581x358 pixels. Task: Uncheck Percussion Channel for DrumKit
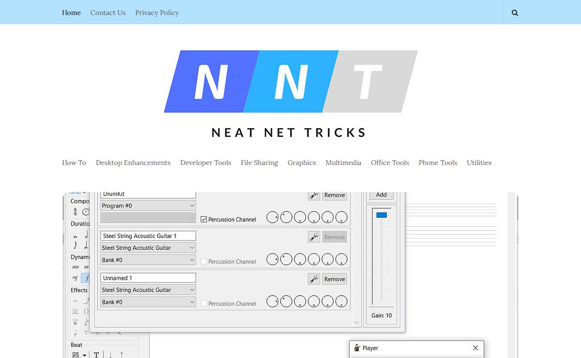(x=204, y=219)
